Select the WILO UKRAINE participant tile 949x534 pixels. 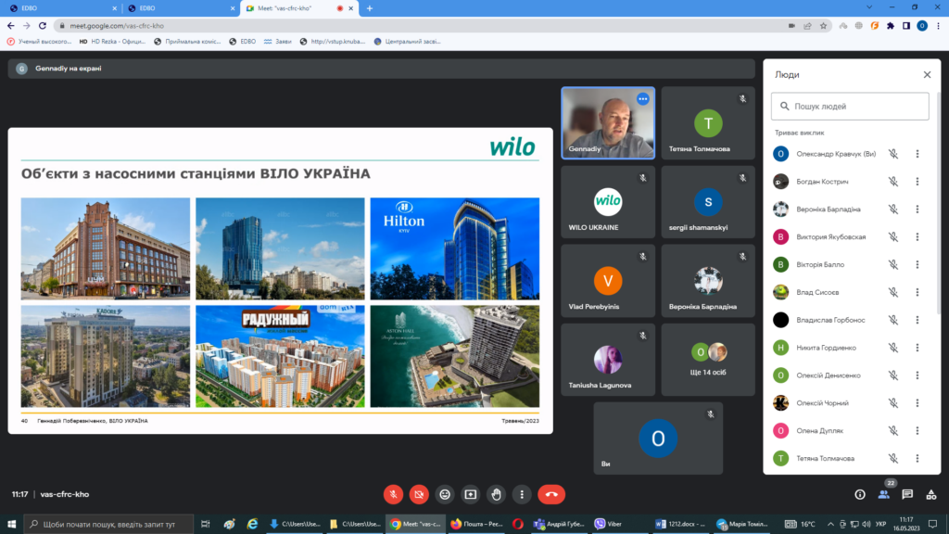tap(608, 202)
